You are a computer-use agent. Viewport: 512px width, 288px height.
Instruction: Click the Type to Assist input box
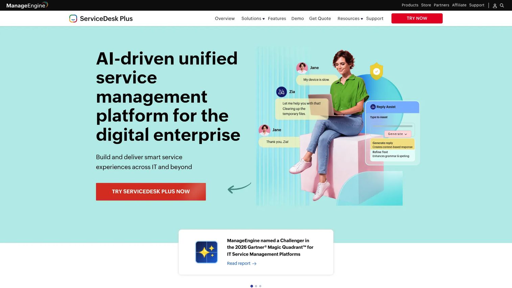pos(392,130)
